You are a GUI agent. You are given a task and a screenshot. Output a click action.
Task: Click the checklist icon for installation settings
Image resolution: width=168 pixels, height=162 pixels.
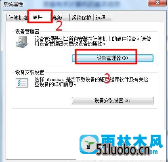pos(22,83)
